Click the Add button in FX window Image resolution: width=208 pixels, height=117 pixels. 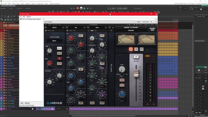(22, 103)
